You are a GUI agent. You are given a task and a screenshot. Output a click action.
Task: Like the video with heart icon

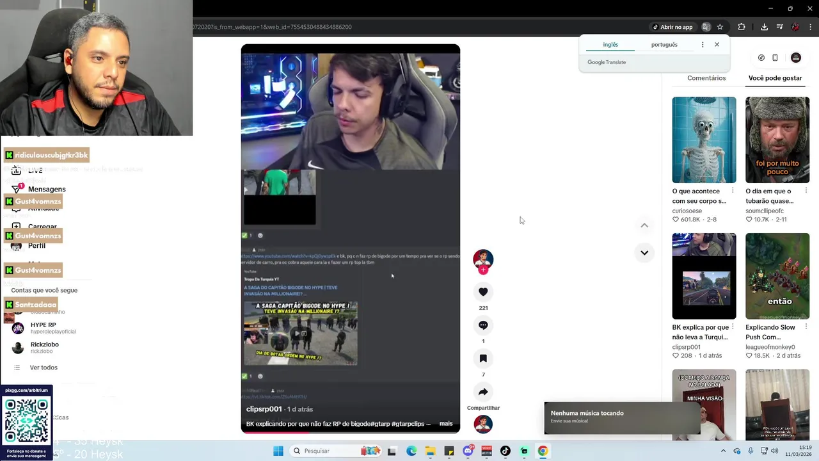483,292
